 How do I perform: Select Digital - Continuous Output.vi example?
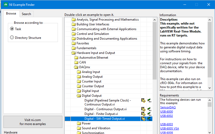106,109
